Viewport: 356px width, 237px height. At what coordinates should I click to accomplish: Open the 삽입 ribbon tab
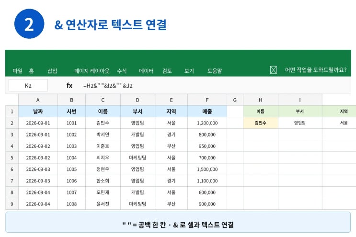pos(52,71)
